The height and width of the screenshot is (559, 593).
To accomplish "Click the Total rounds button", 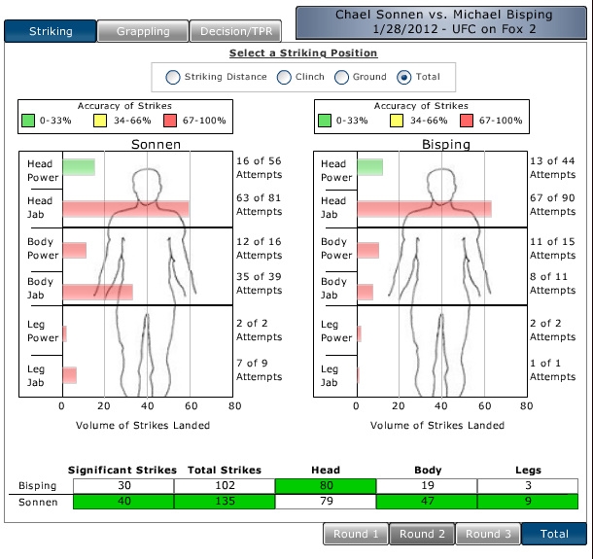I will tap(554, 534).
